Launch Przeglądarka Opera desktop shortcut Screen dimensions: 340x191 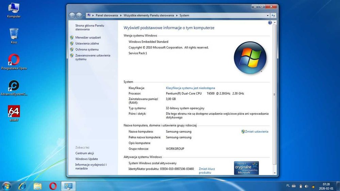(14, 62)
